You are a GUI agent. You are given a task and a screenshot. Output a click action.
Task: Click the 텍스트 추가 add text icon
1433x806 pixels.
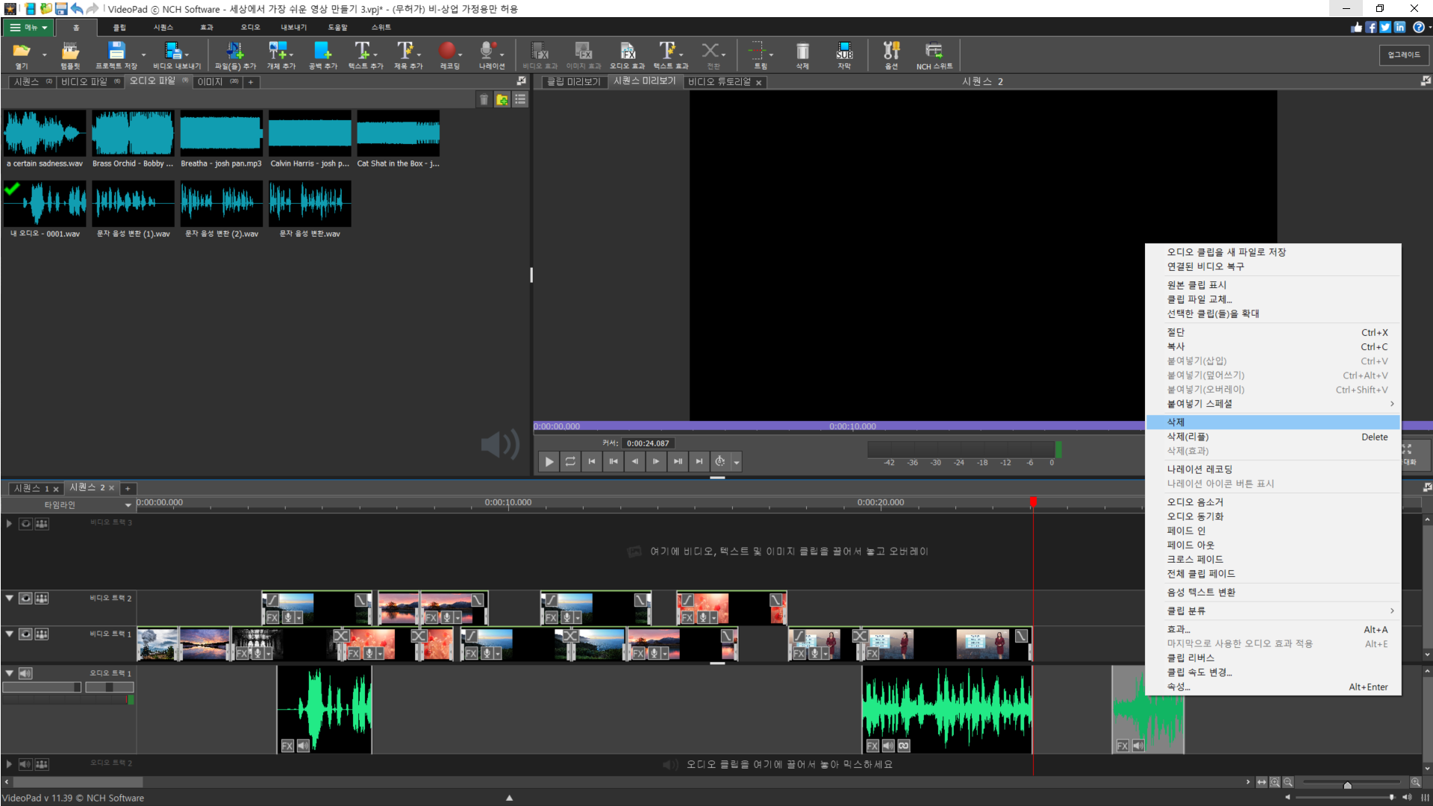[363, 52]
